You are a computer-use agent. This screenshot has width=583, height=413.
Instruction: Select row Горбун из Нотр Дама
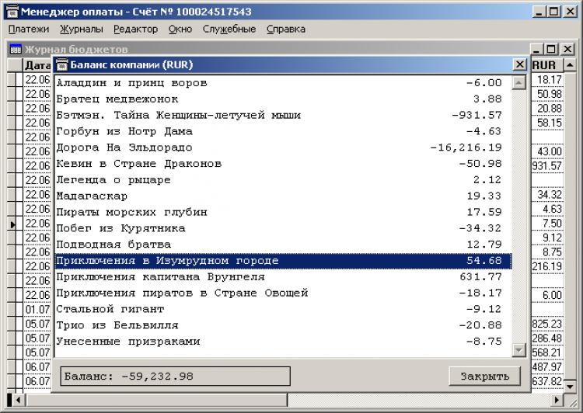tap(283, 131)
